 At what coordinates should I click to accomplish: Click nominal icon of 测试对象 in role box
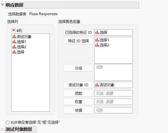coord(97,85)
